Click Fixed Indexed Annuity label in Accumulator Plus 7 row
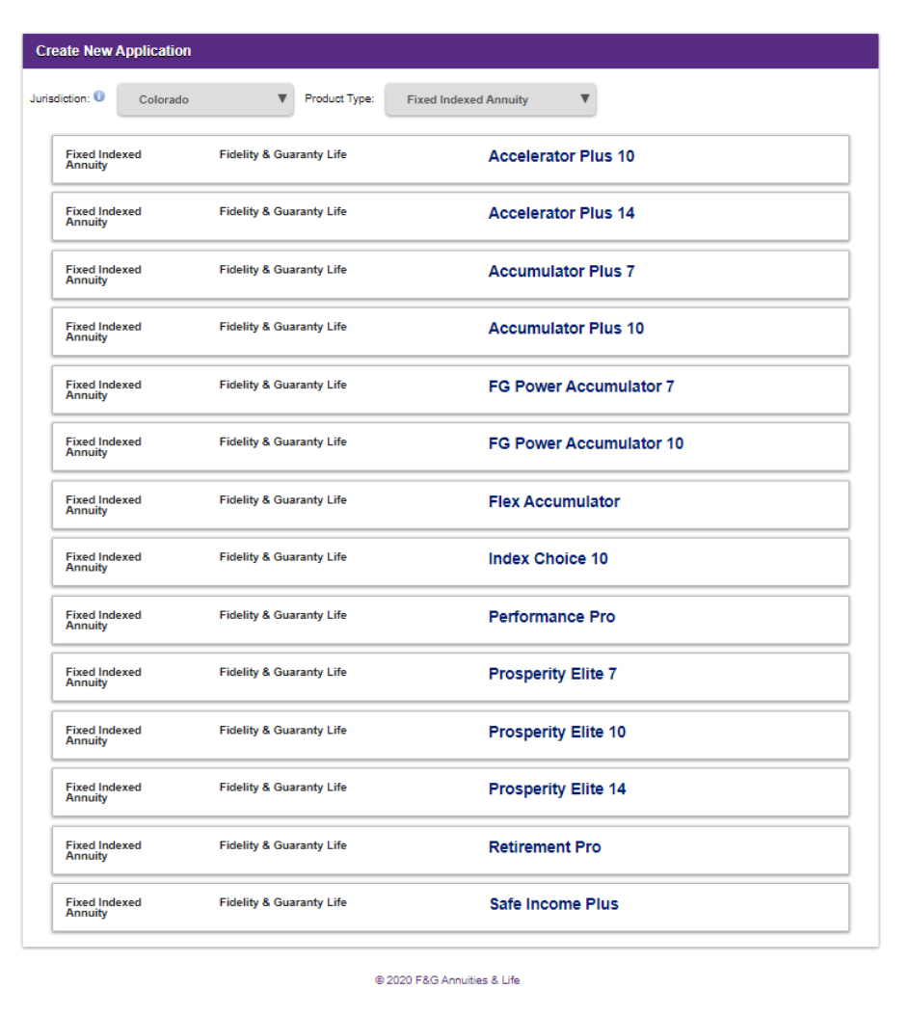The height and width of the screenshot is (1016, 910). (103, 275)
